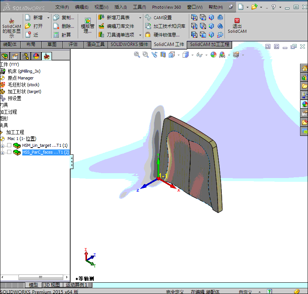The image size is (308, 294).
Task: Click Edit Appearance color ball icon
Action: (x=213, y=55)
